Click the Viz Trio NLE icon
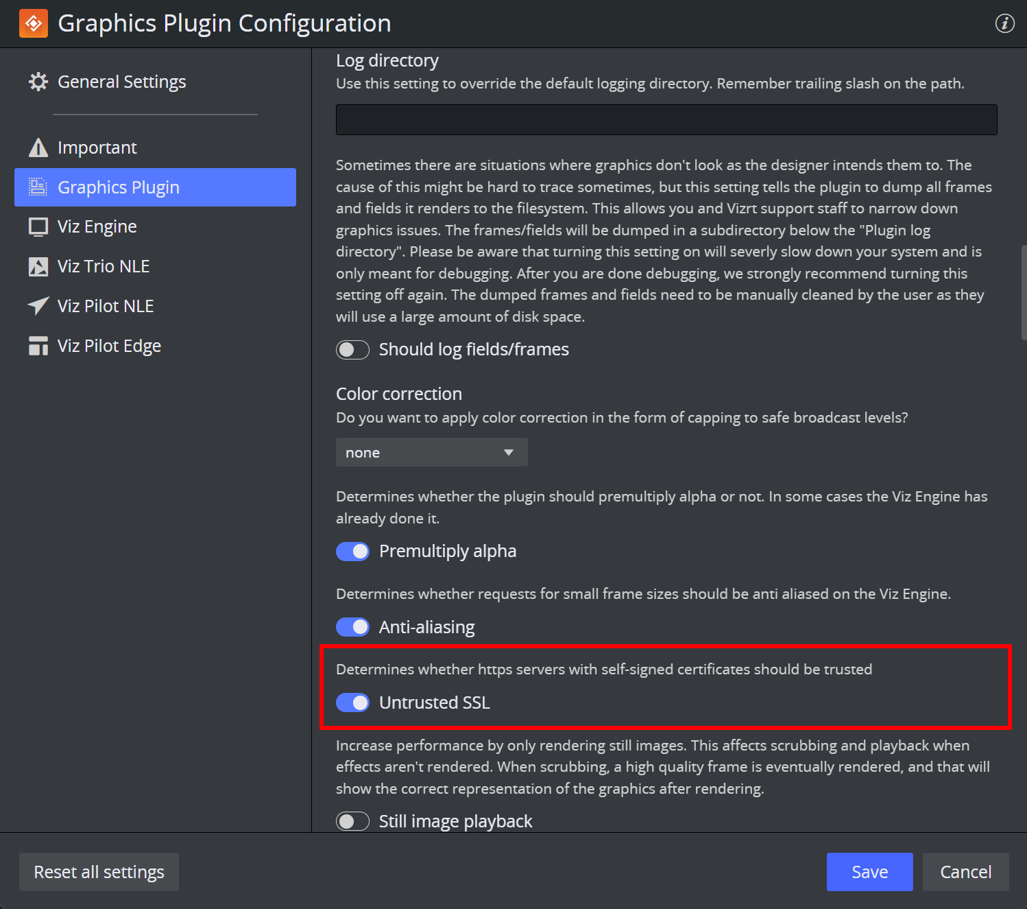 coord(38,266)
